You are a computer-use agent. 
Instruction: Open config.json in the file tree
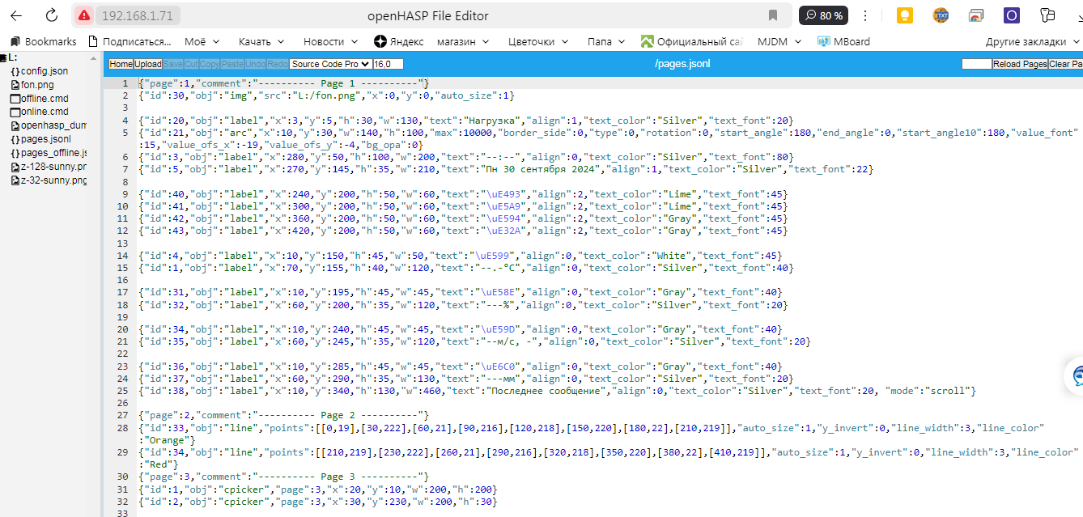point(45,71)
